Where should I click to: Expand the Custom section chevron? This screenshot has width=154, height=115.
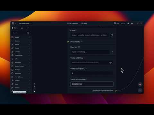click(30, 41)
